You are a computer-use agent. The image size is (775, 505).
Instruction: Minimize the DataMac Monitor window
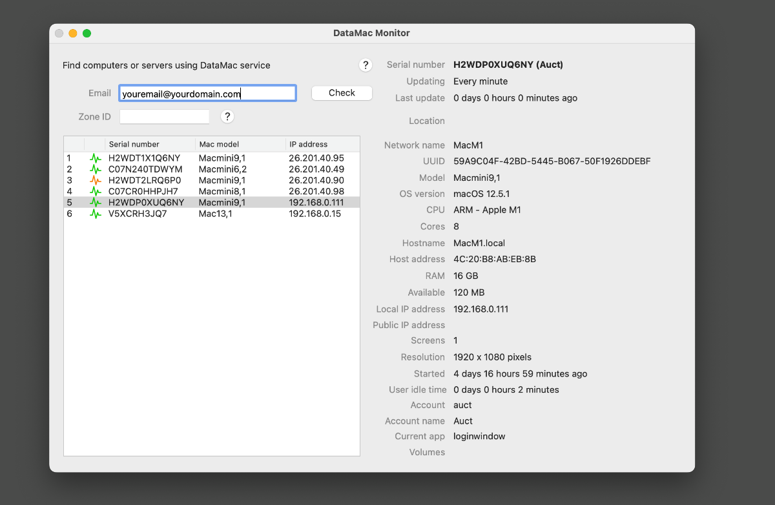click(x=73, y=33)
